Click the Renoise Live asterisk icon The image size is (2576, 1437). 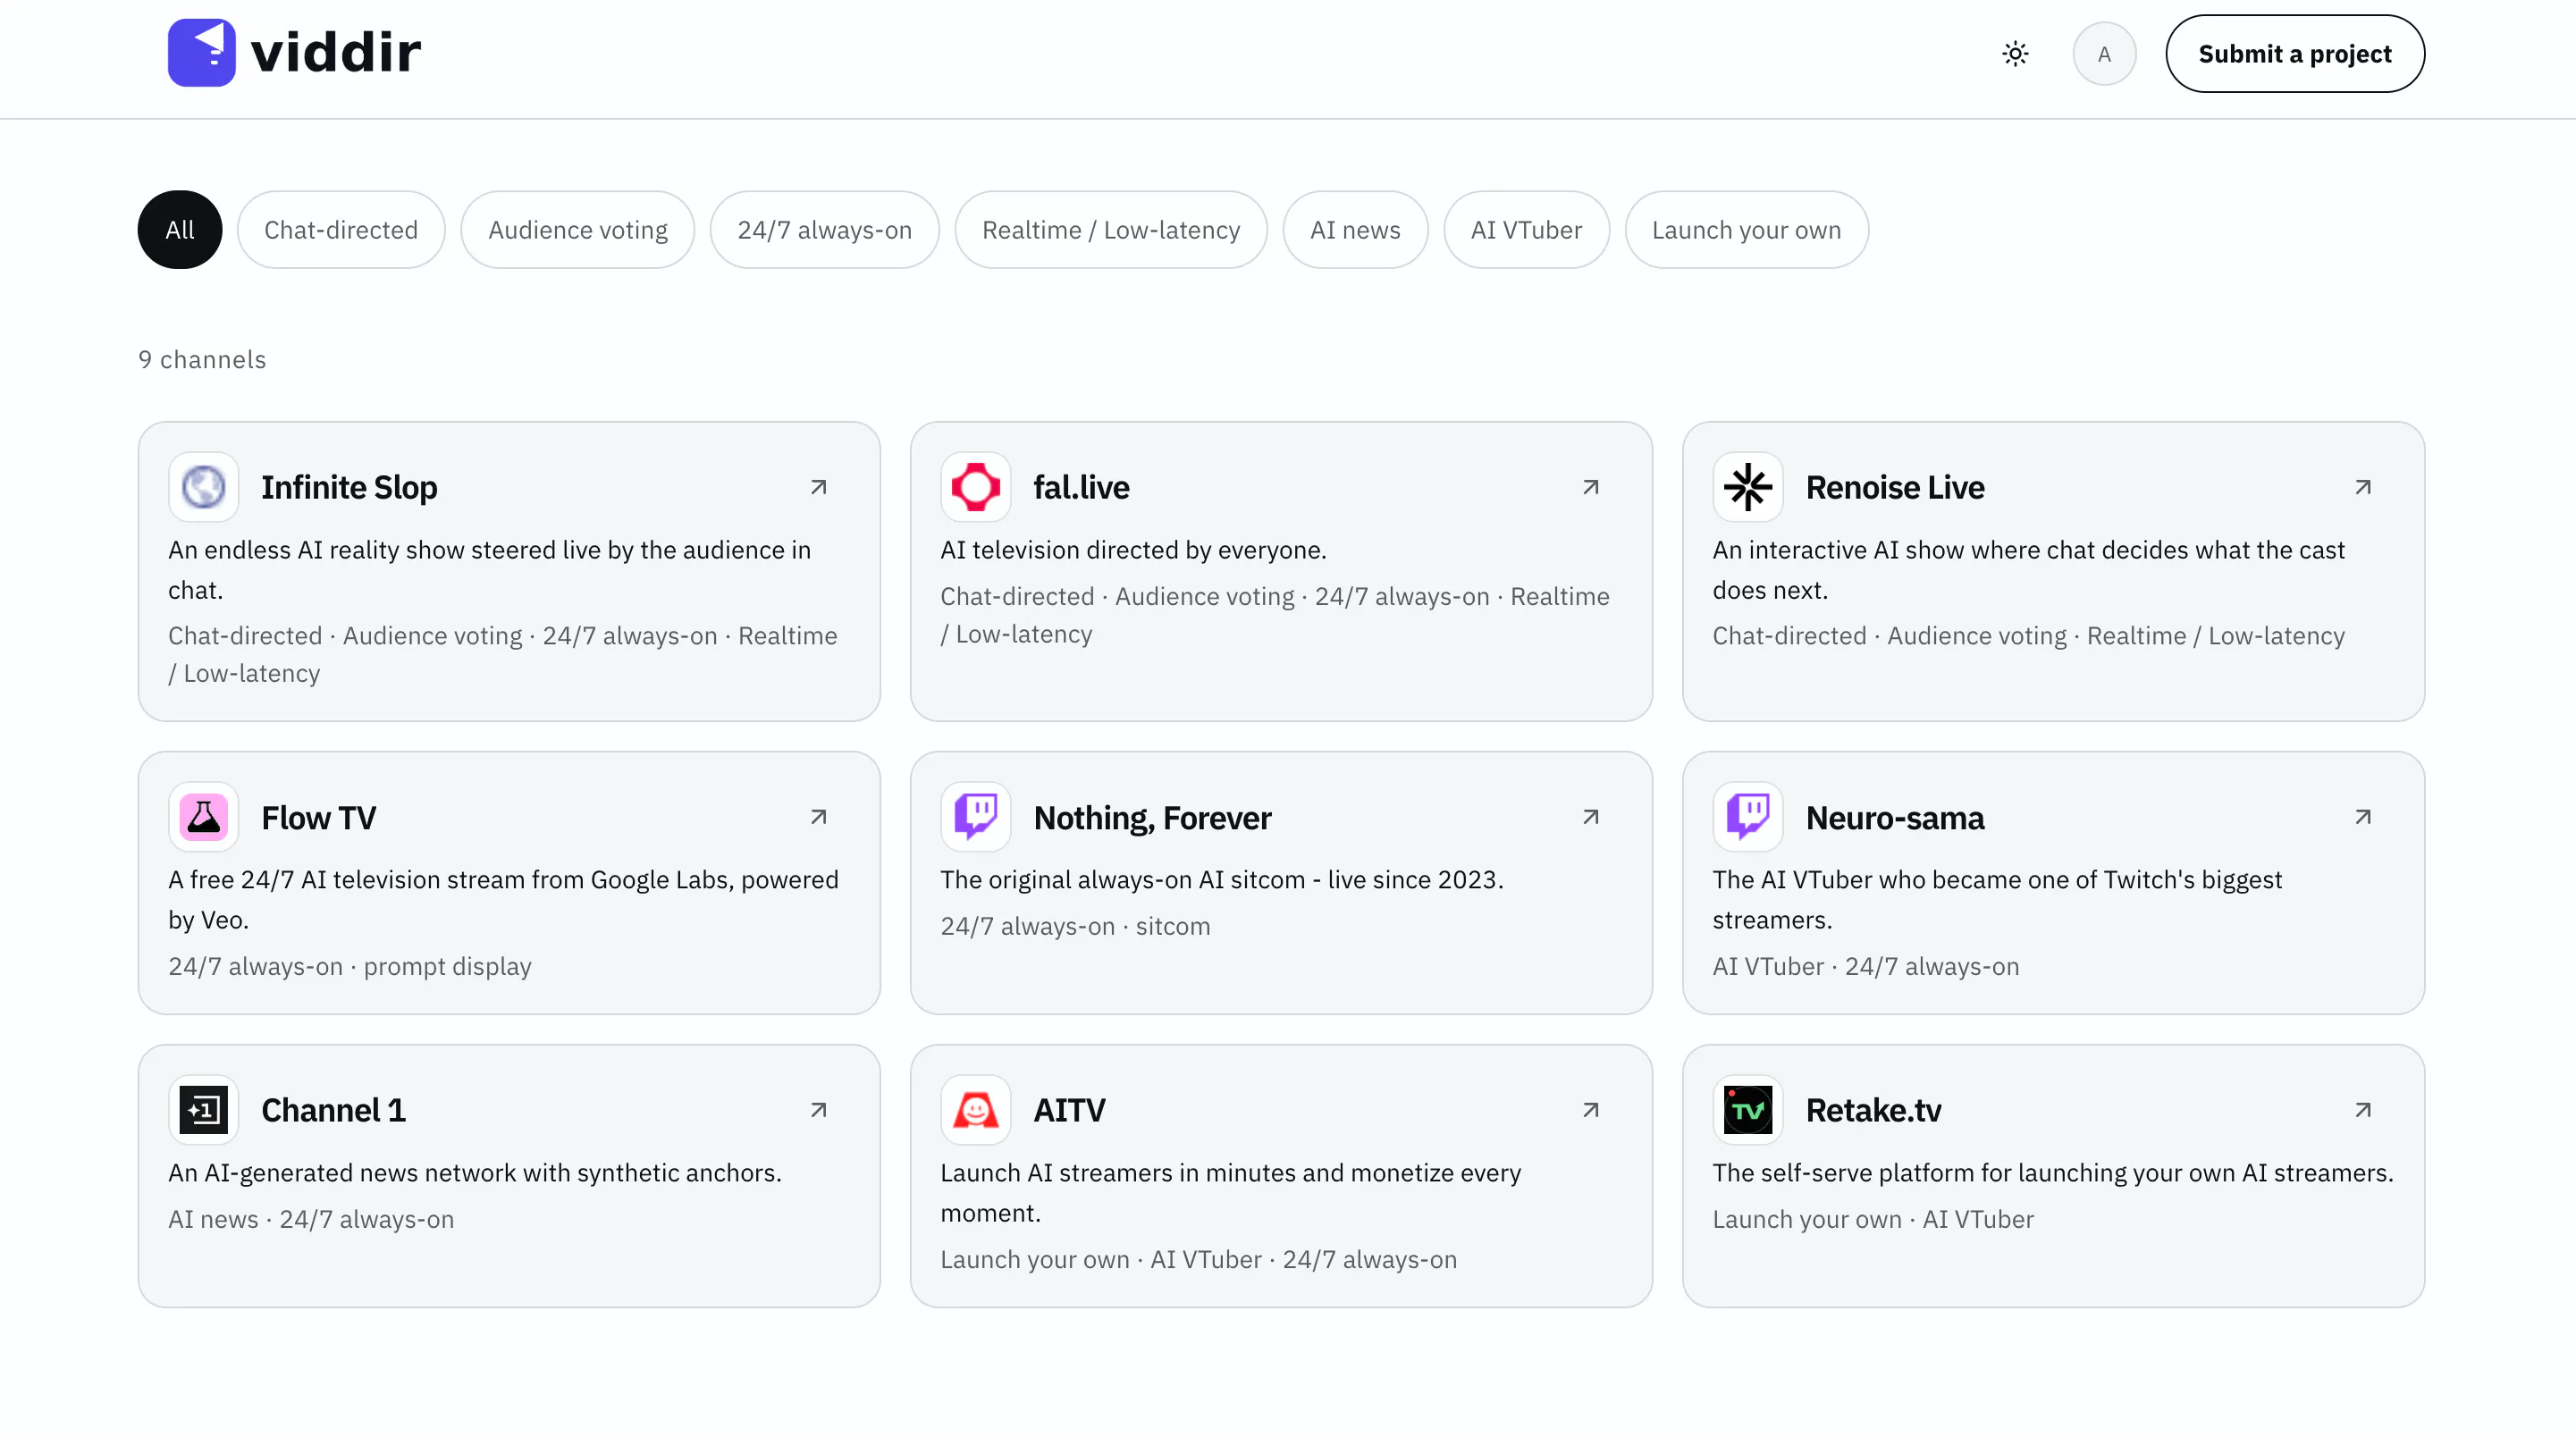click(1748, 487)
